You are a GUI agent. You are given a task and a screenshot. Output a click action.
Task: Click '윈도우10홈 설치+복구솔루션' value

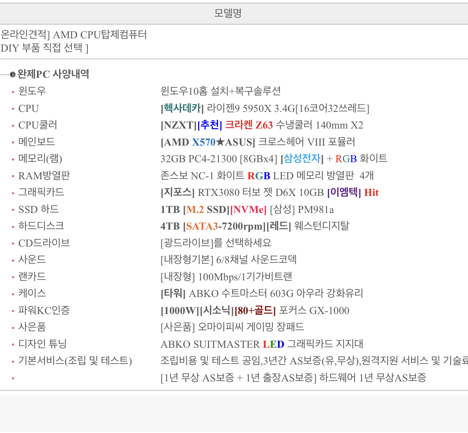[x=220, y=91]
